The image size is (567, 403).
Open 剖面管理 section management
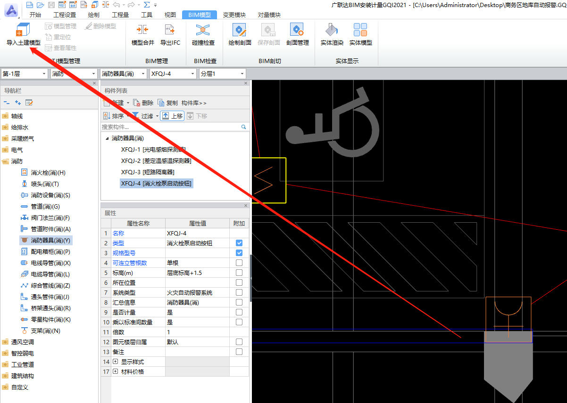pos(297,34)
